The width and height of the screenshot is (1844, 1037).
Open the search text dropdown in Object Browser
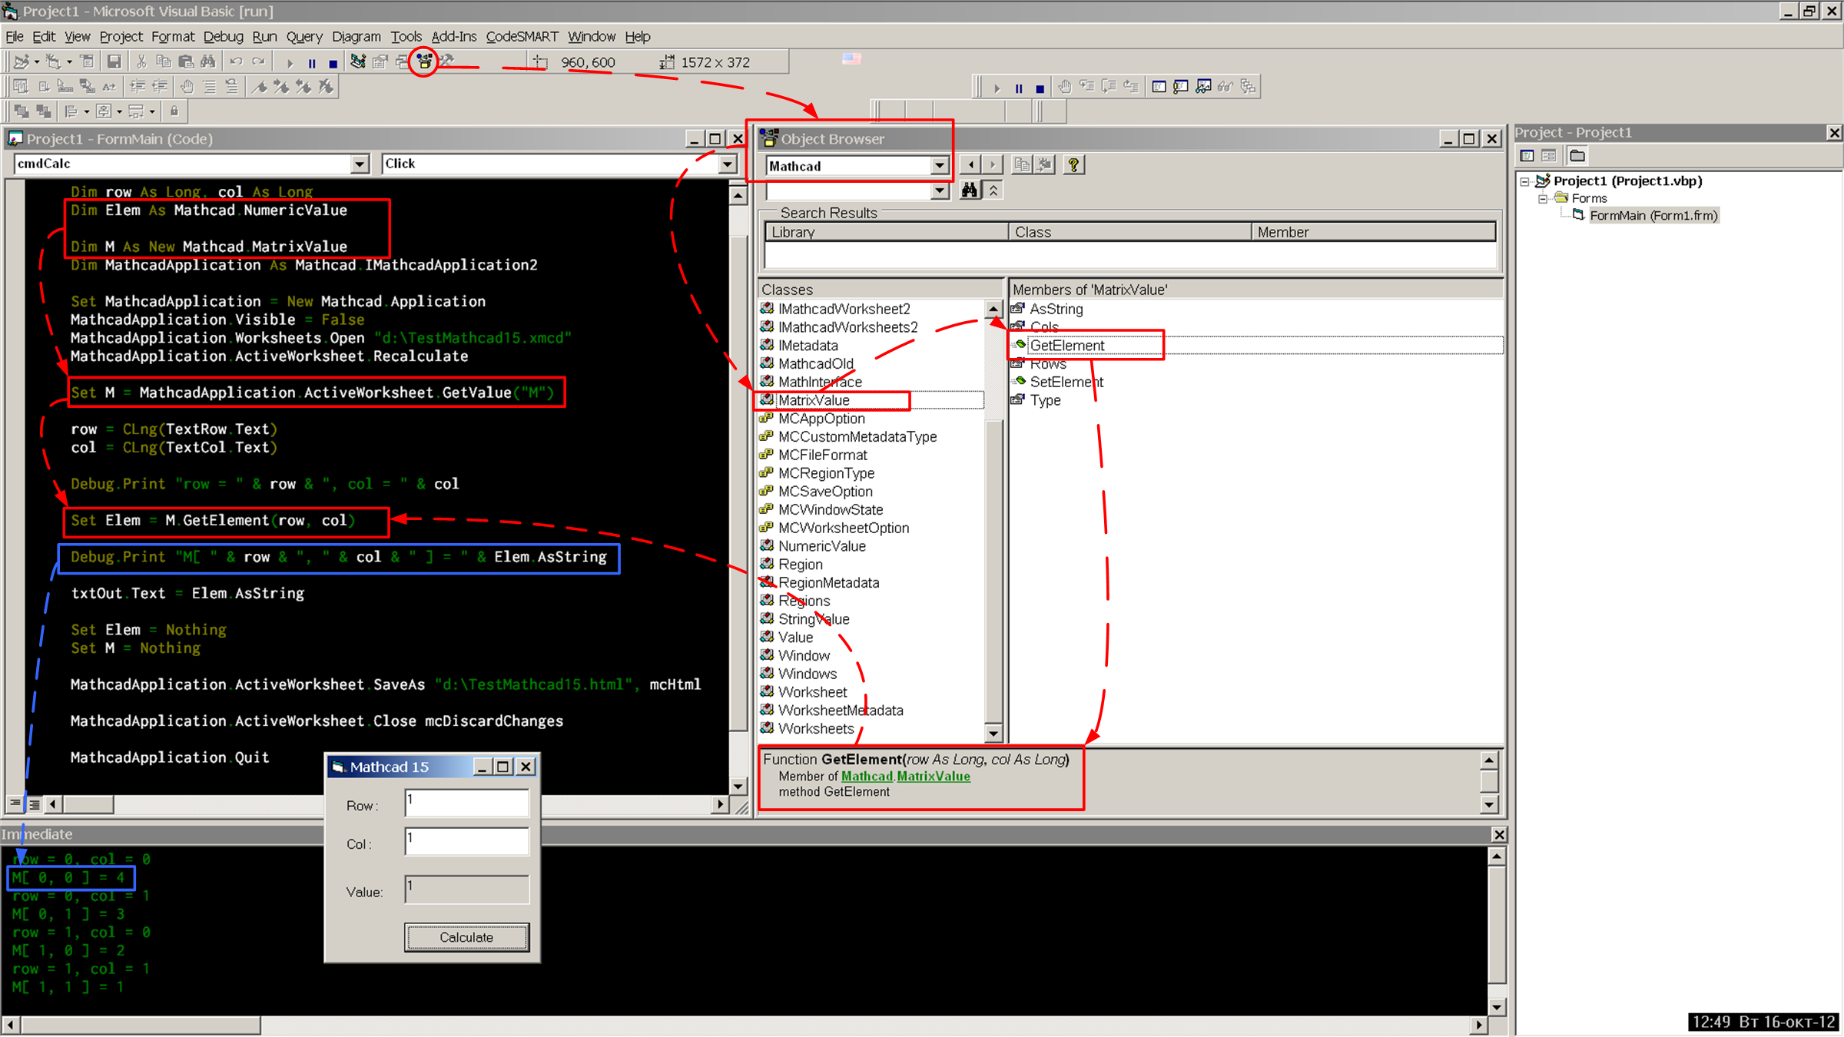pyautogui.click(x=939, y=191)
